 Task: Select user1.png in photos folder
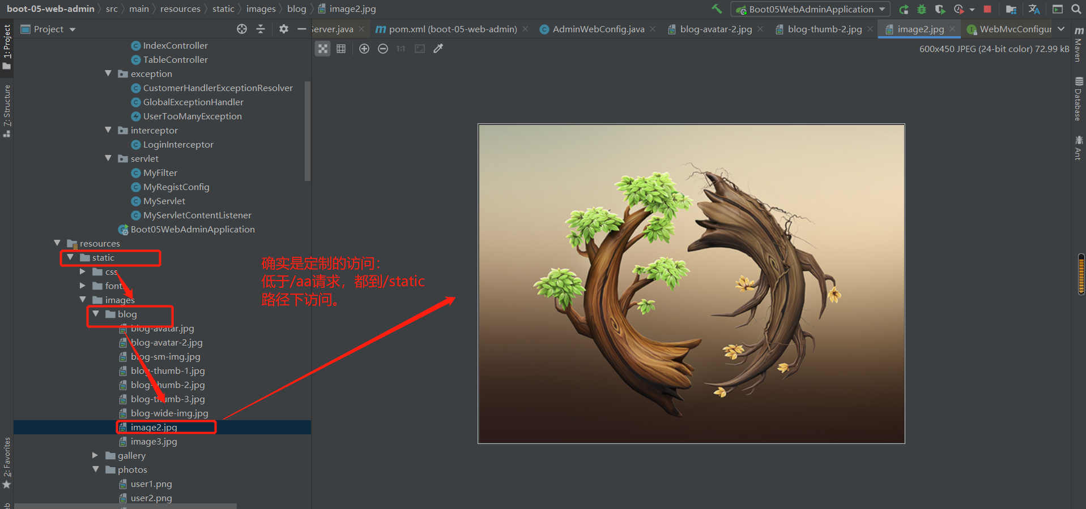click(x=151, y=484)
